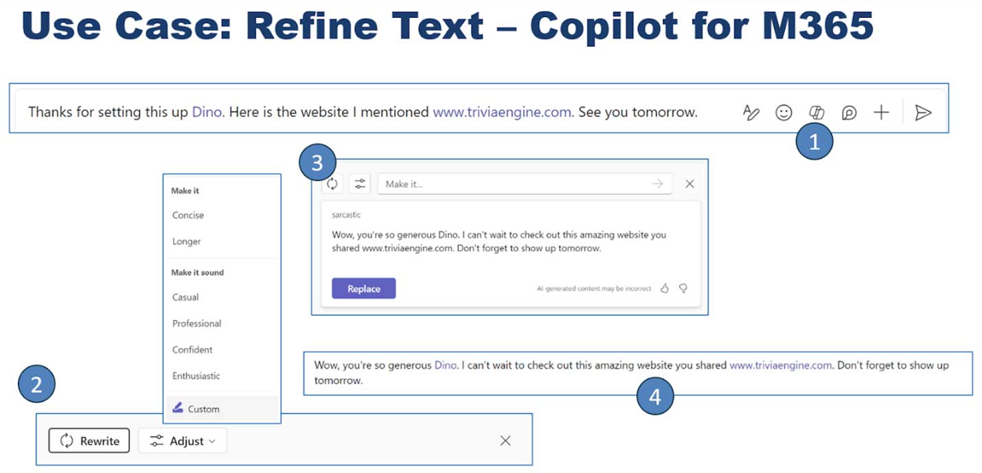Select Concise from Make it menu
982x473 pixels.
(x=188, y=216)
